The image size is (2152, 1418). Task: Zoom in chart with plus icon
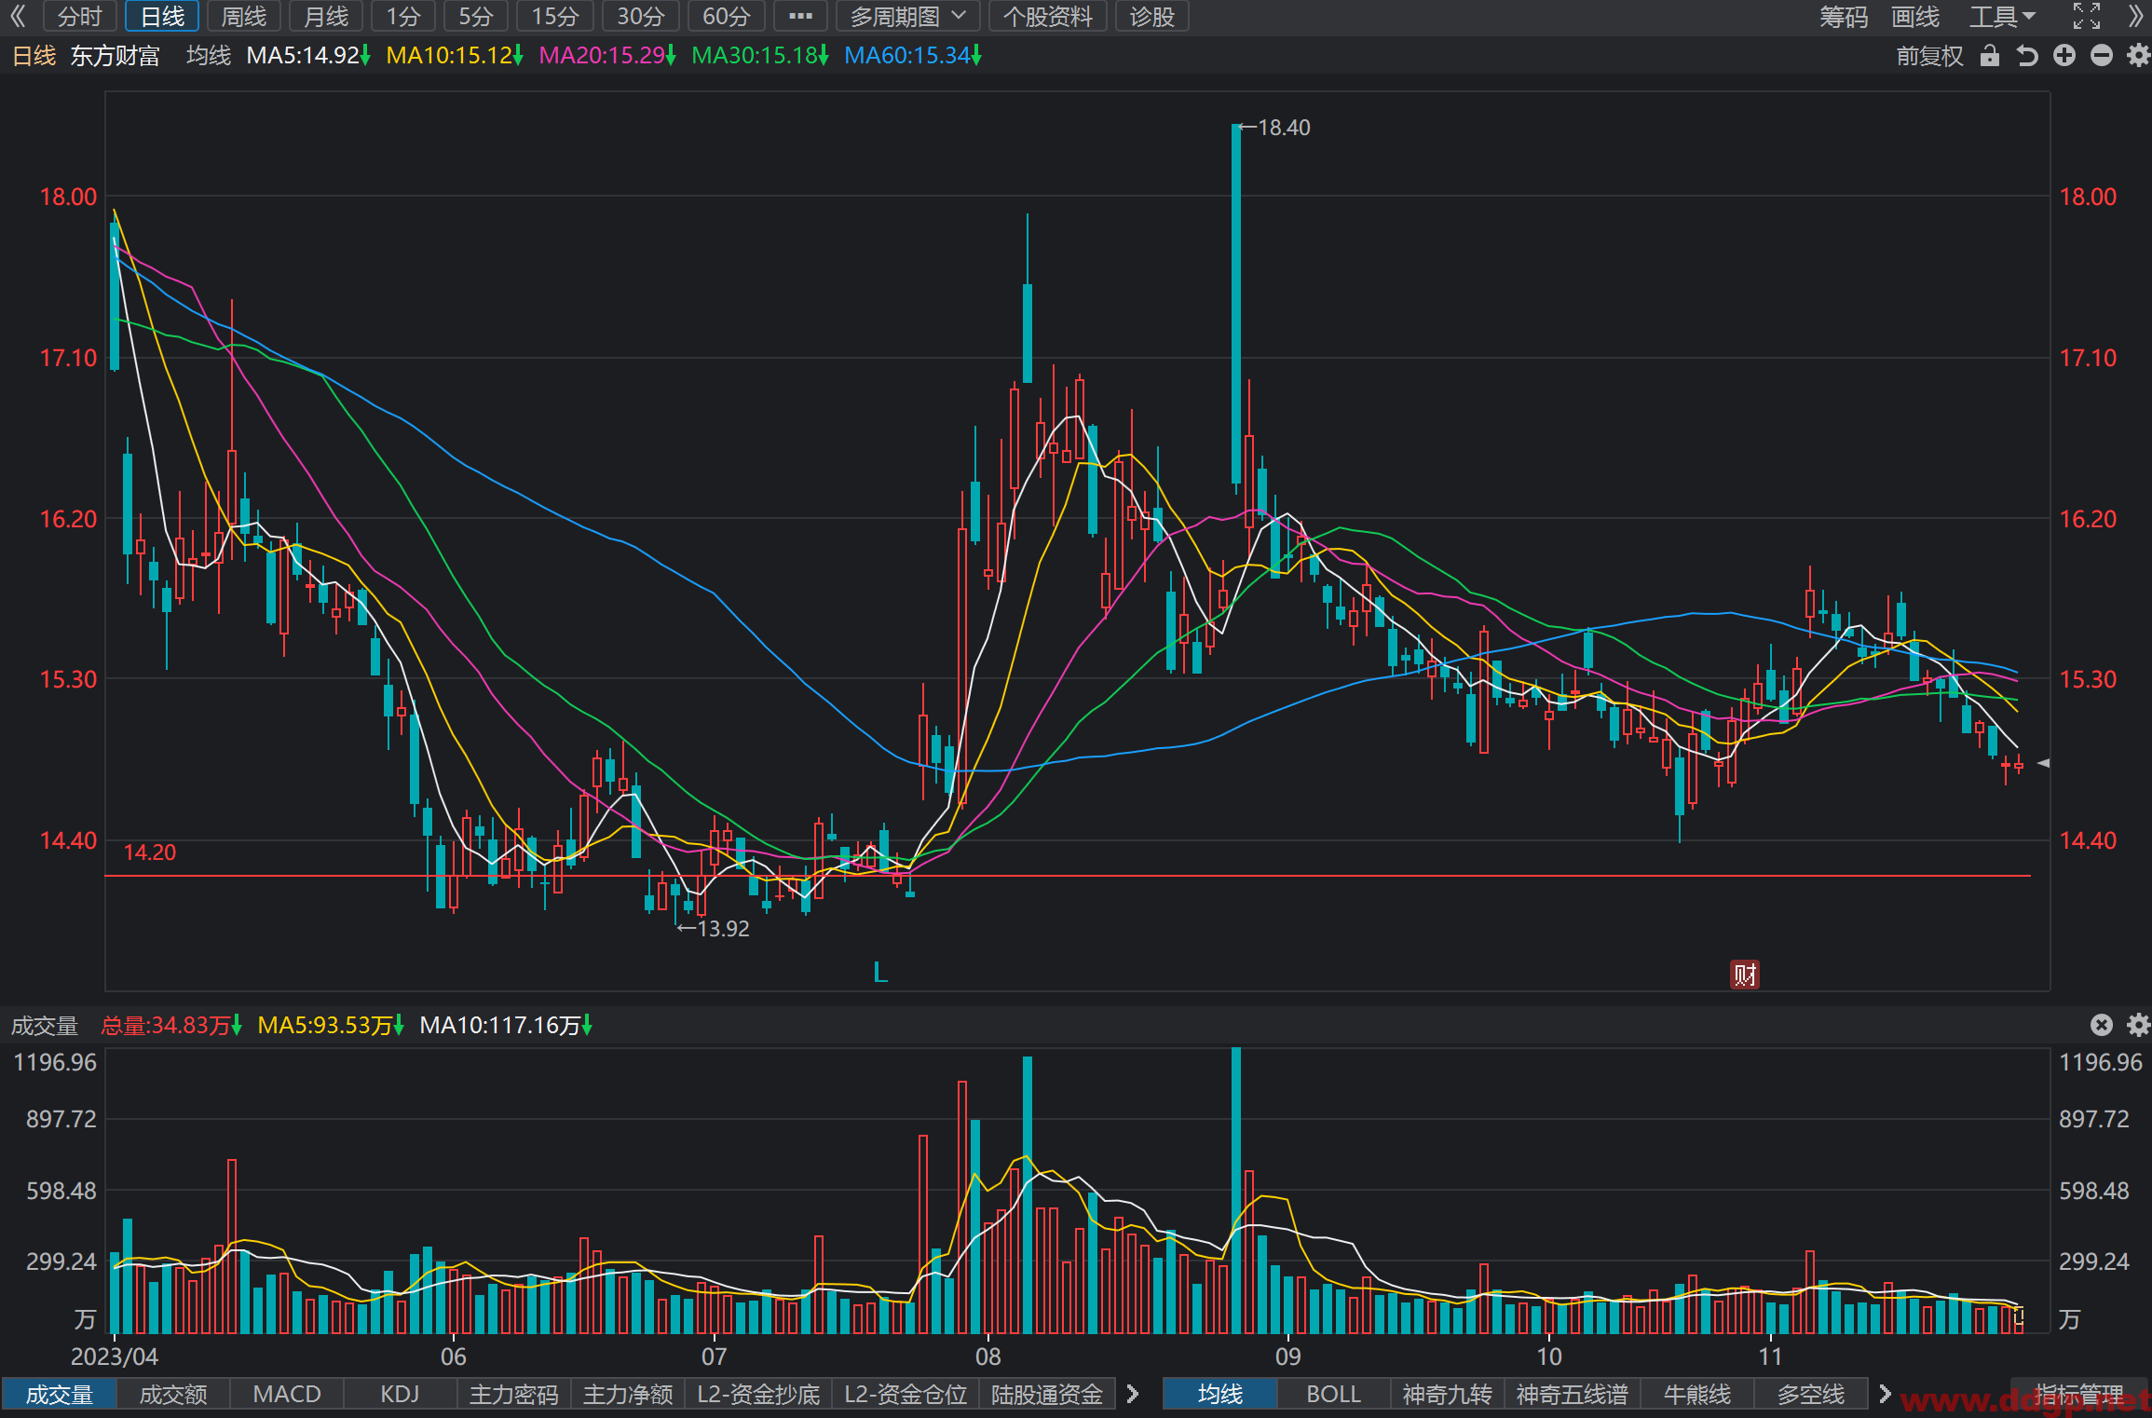(2064, 56)
